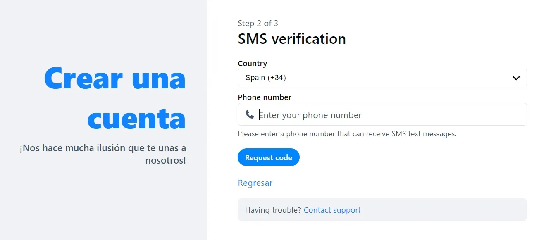Click the Request code button
546x240 pixels.
click(269, 157)
